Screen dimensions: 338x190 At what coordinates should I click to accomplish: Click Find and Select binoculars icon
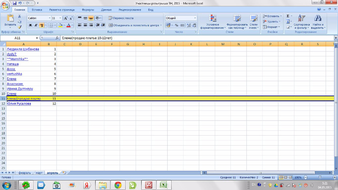pos(318,22)
